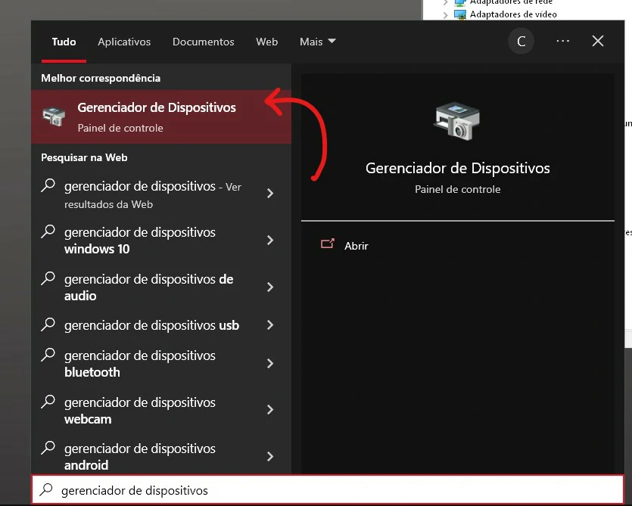Expand chevron for webcam suggestion
The width and height of the screenshot is (632, 506).
[x=270, y=410]
